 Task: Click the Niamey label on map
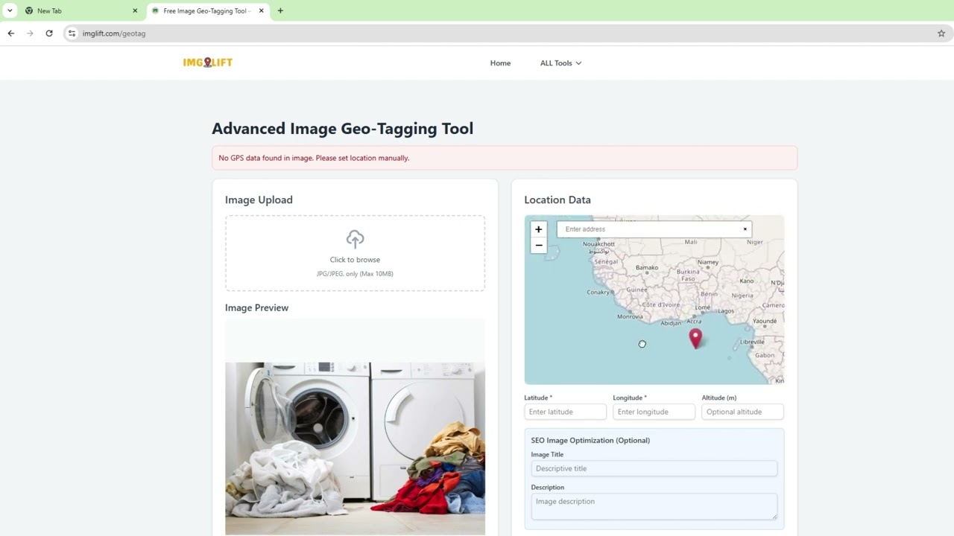click(x=708, y=262)
